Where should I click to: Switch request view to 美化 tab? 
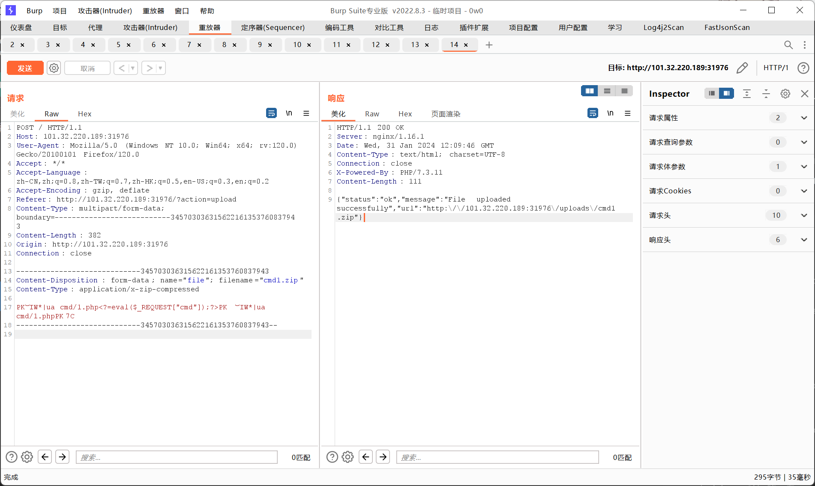click(x=18, y=114)
